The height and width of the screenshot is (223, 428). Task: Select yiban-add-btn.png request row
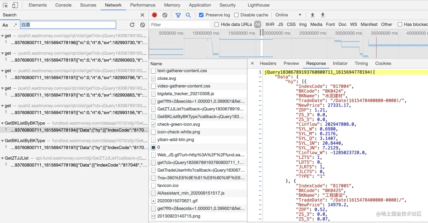[x=198, y=139]
